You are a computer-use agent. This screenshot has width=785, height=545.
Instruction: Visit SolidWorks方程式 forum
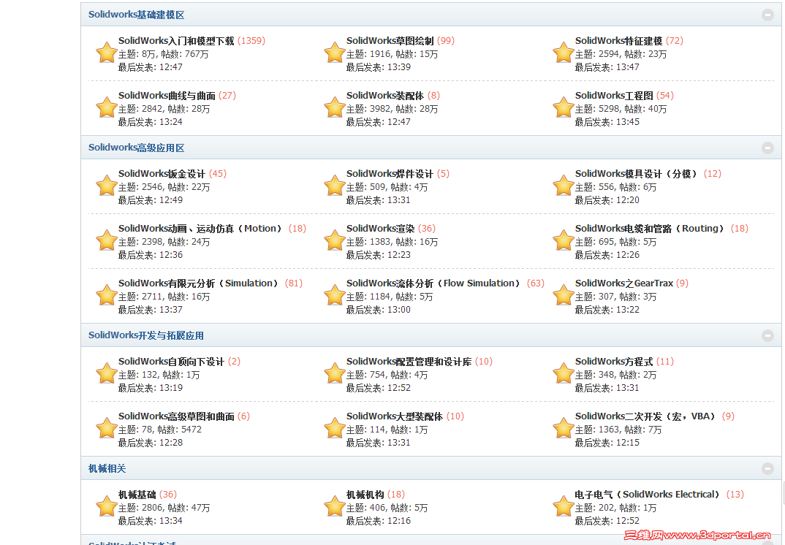click(x=614, y=361)
